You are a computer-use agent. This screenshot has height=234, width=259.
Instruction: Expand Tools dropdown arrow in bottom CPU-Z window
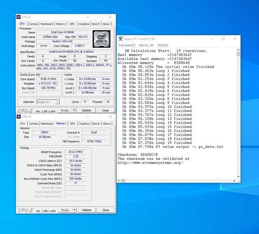[x=74, y=210]
